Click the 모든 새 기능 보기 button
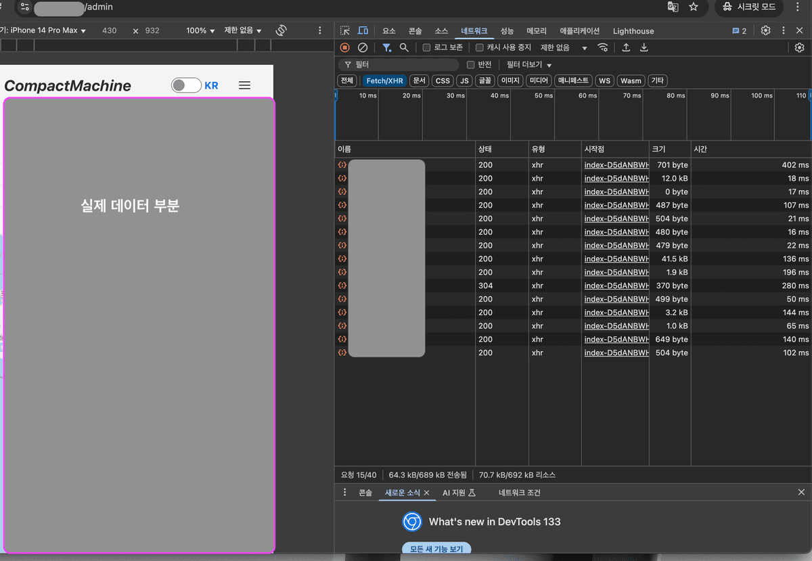Image resolution: width=812 pixels, height=561 pixels. (436, 548)
